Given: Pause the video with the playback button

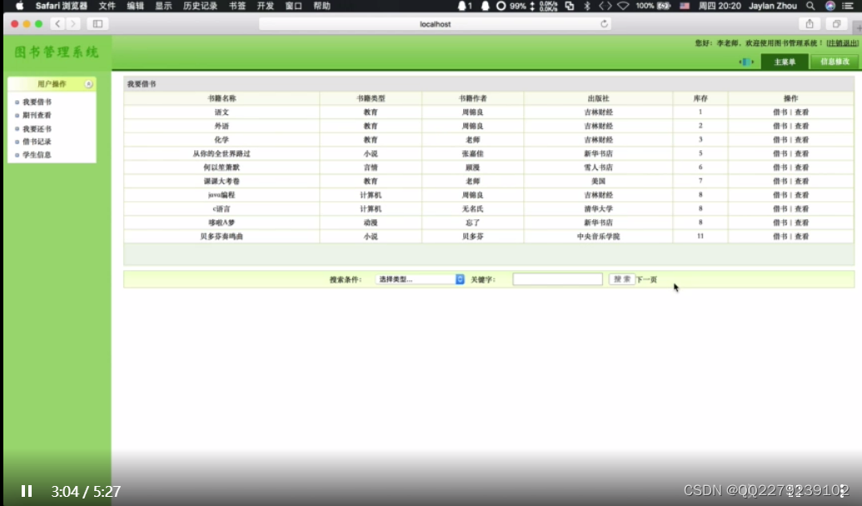Looking at the screenshot, I should (x=27, y=490).
